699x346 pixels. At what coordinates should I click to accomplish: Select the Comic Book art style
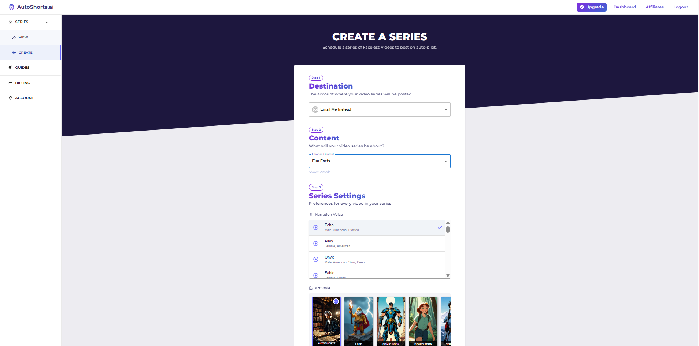tap(391, 321)
